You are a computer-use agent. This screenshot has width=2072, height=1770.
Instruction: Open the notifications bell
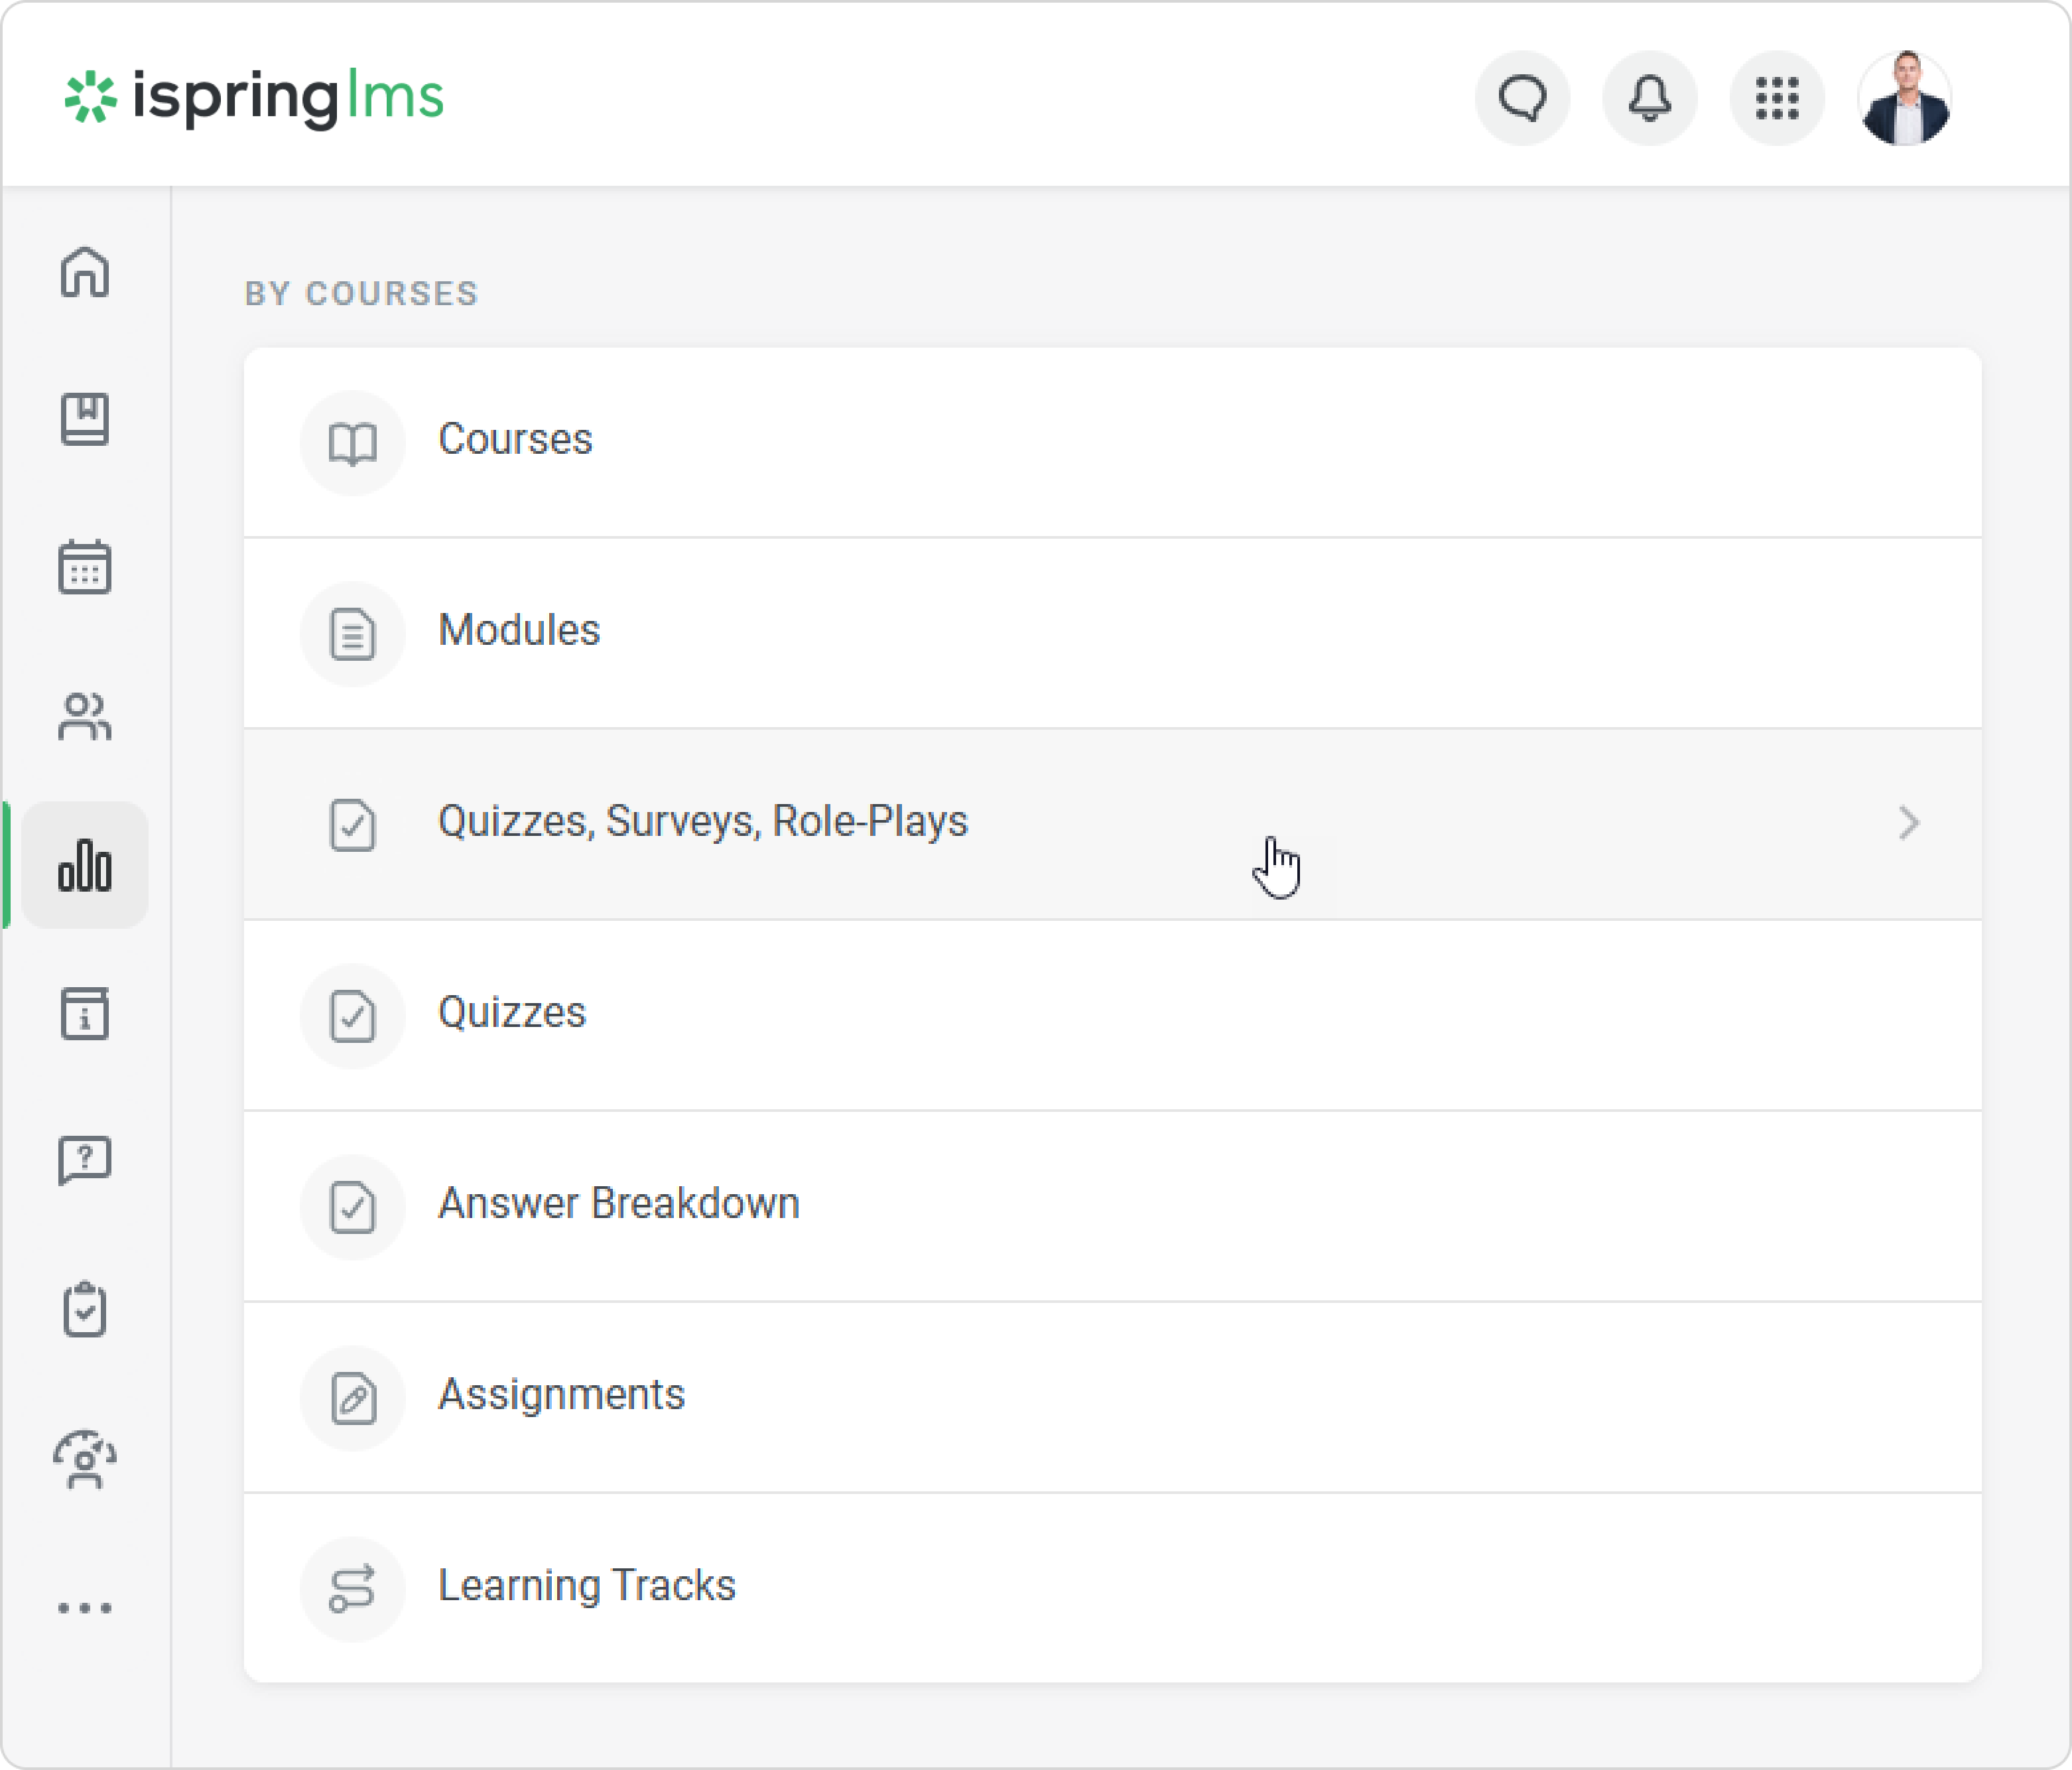click(x=1649, y=98)
